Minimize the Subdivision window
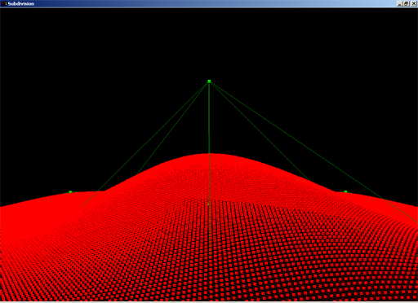 coord(400,4)
